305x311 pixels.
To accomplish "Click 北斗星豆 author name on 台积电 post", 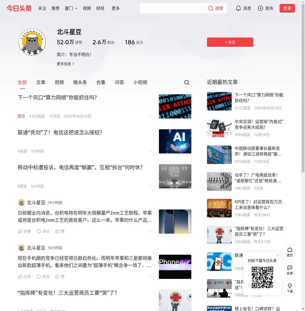I will pyautogui.click(x=36, y=203).
